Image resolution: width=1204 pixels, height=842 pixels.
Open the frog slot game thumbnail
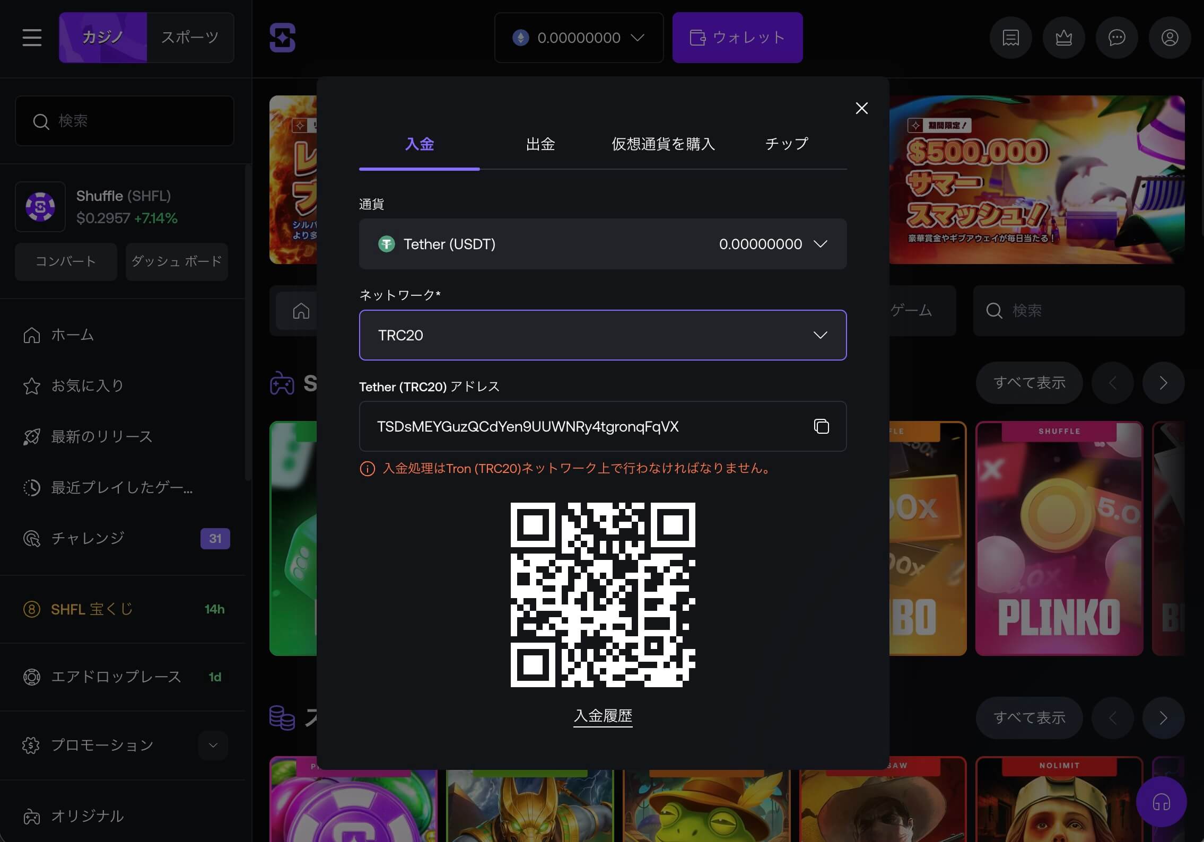[x=706, y=806]
